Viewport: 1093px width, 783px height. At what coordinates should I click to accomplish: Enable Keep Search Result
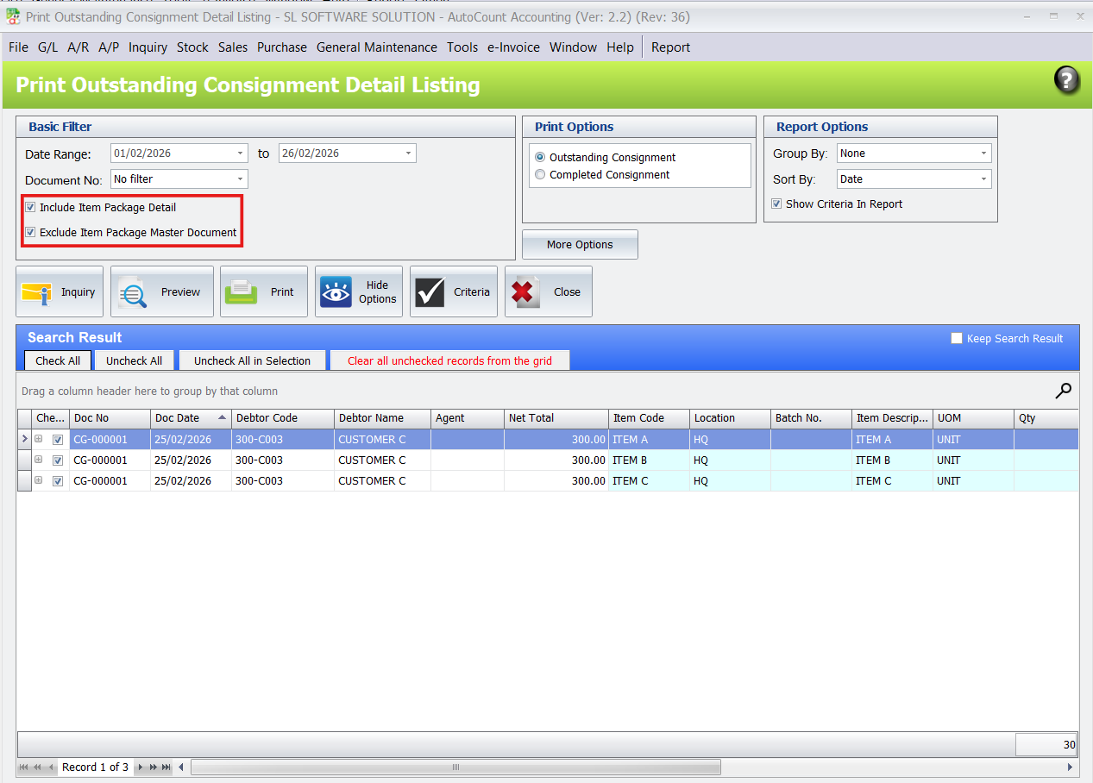point(956,339)
